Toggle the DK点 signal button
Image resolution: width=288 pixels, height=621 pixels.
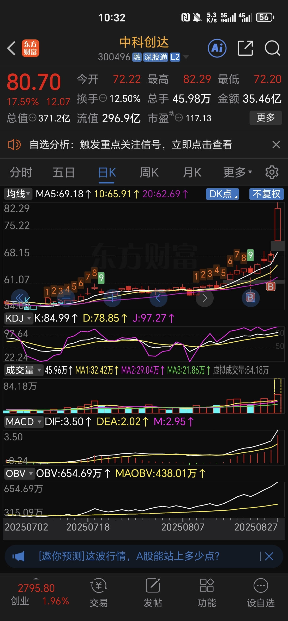[x=223, y=194]
